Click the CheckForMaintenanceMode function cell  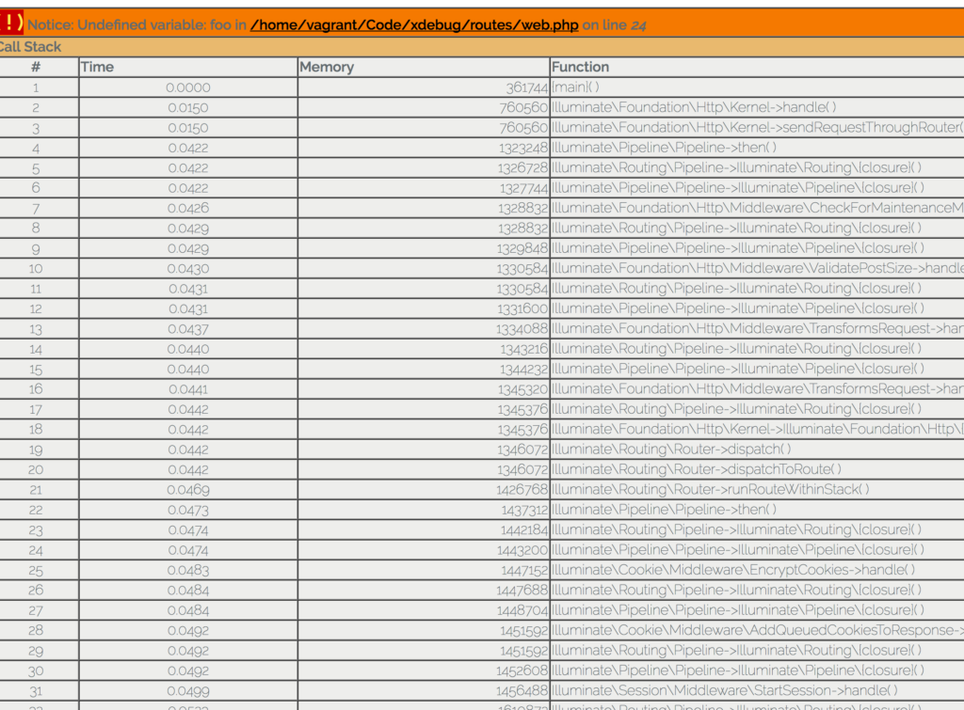coord(758,208)
